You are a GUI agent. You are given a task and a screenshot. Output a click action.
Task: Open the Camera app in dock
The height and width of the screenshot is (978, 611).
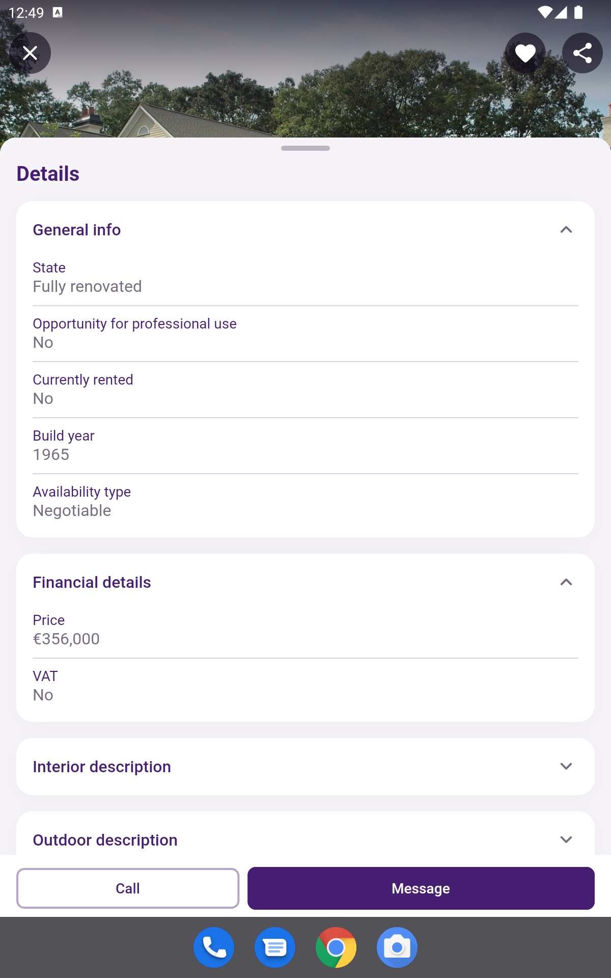[397, 947]
